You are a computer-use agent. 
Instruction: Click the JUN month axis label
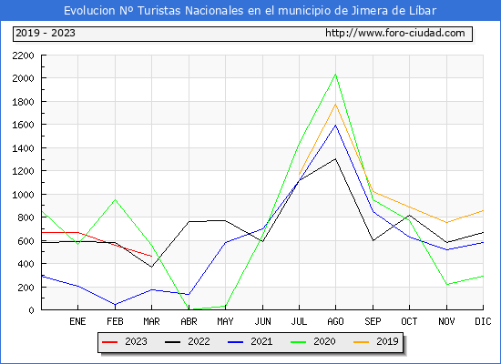(x=262, y=321)
